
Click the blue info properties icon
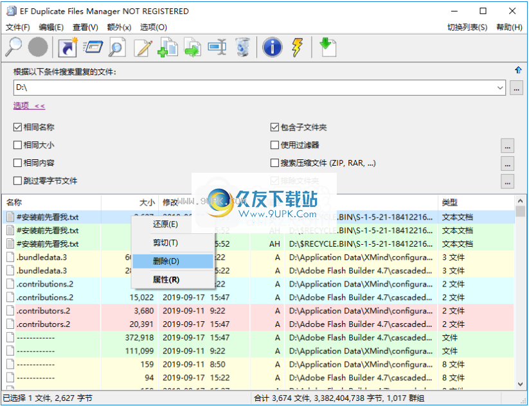coord(273,47)
